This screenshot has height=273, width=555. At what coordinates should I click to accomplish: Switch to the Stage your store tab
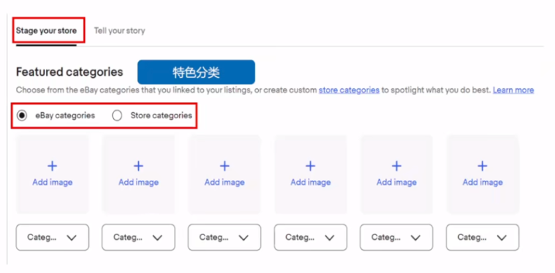(x=46, y=31)
